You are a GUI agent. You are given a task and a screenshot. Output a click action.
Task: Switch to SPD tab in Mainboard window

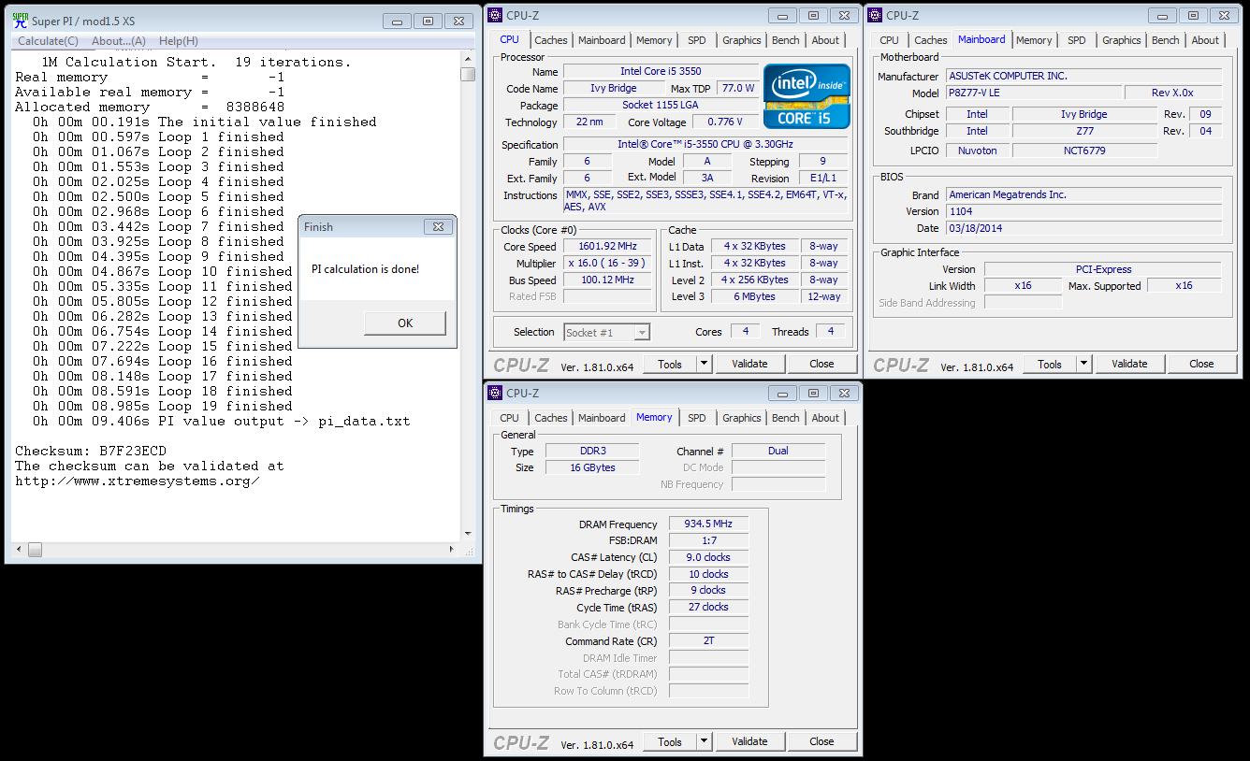pyautogui.click(x=1077, y=40)
